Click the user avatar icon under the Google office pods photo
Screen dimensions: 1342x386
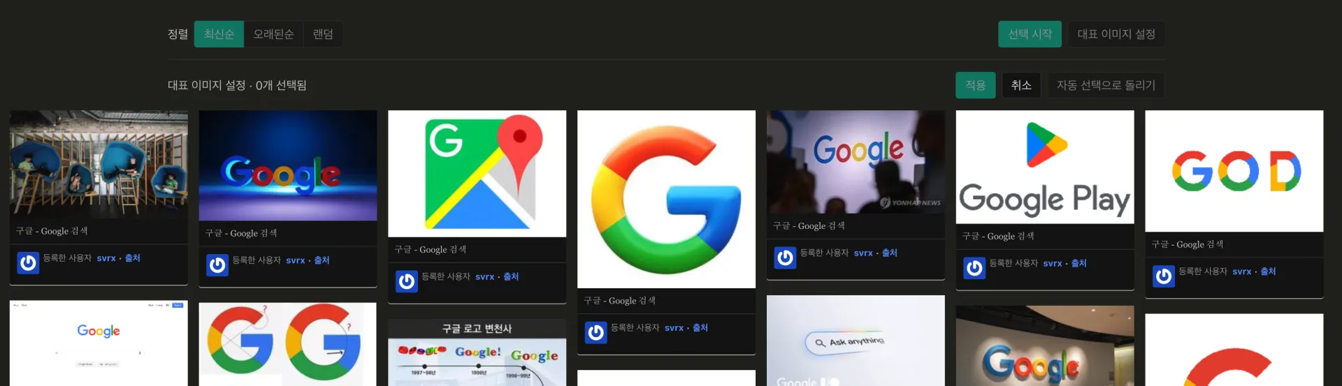pos(28,263)
